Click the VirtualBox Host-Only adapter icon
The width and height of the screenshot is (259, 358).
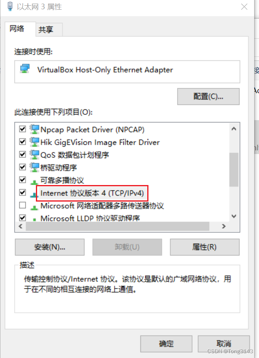pyautogui.click(x=25, y=69)
